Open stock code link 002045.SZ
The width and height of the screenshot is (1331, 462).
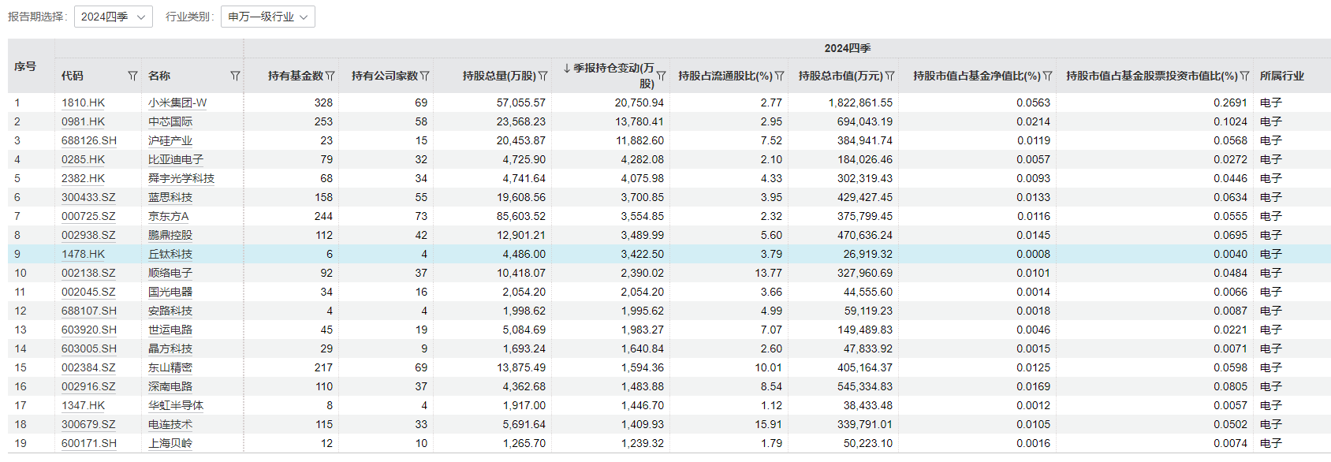[88, 292]
